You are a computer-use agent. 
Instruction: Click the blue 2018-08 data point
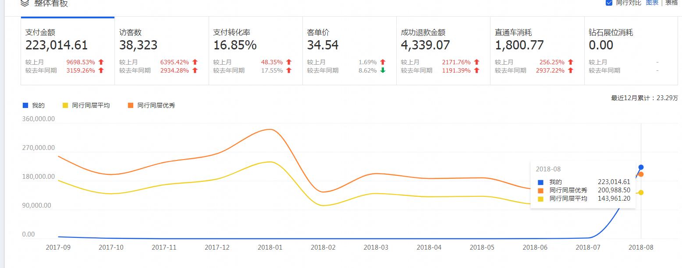pos(641,167)
